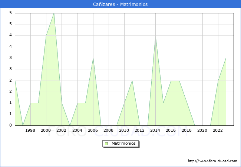This screenshot has height=167, width=241.
Task: Click the 2012 year tick label
Action: [140, 130]
